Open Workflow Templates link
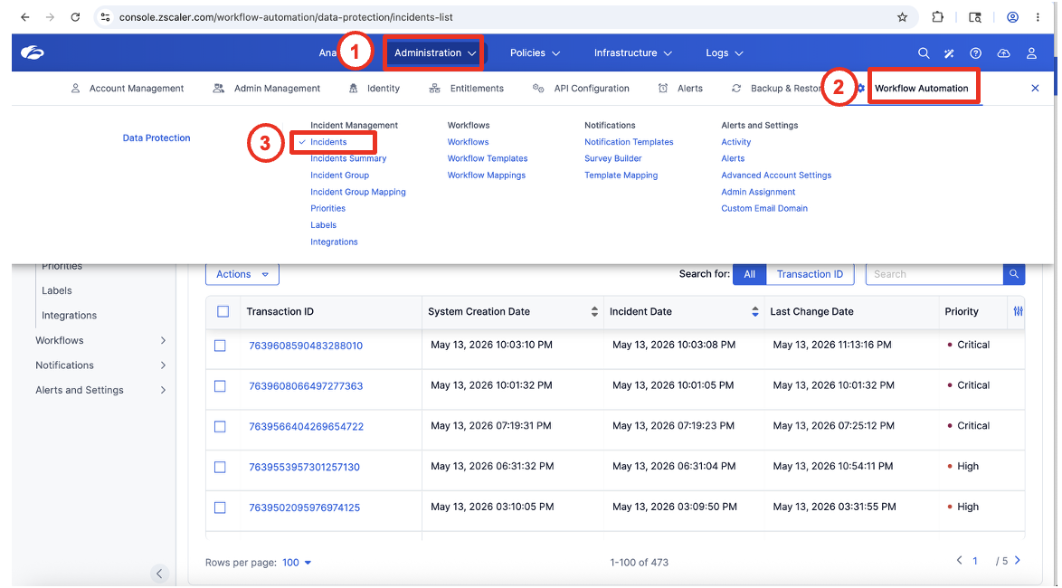 click(x=487, y=158)
